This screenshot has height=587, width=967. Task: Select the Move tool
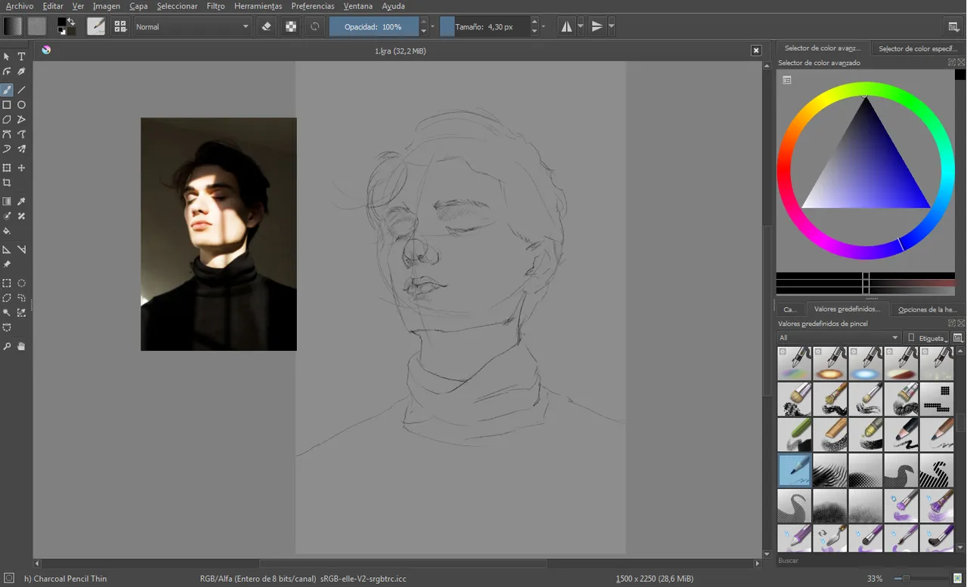(x=21, y=167)
